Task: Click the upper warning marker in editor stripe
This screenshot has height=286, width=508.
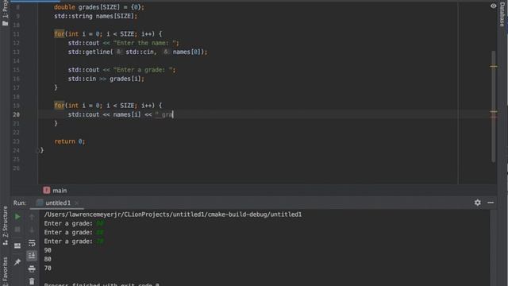Action: [494, 66]
